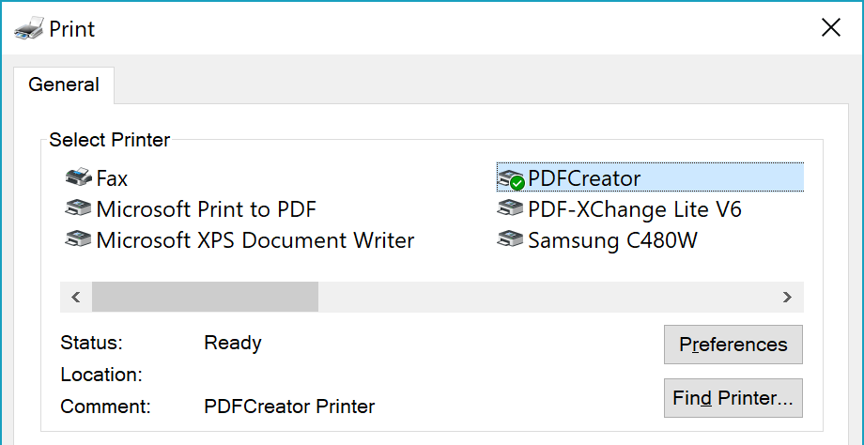Click the Microsoft Print to PDF icon

click(x=78, y=208)
